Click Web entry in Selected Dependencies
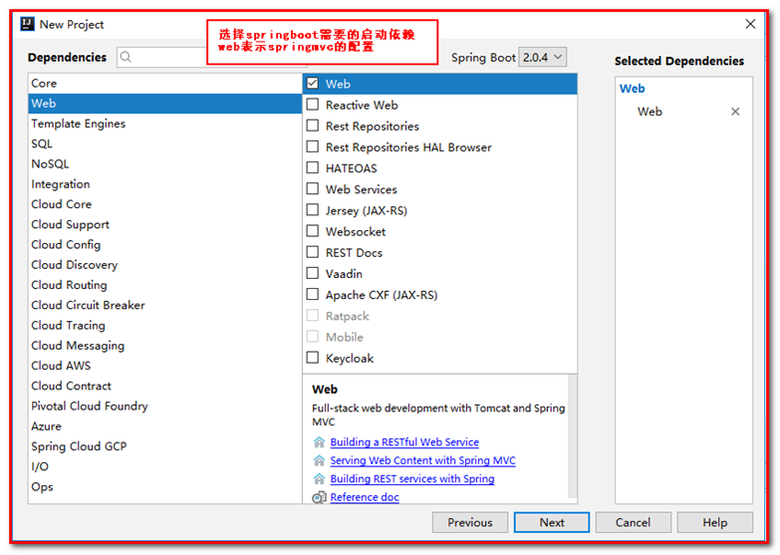780x555 pixels. (x=650, y=112)
